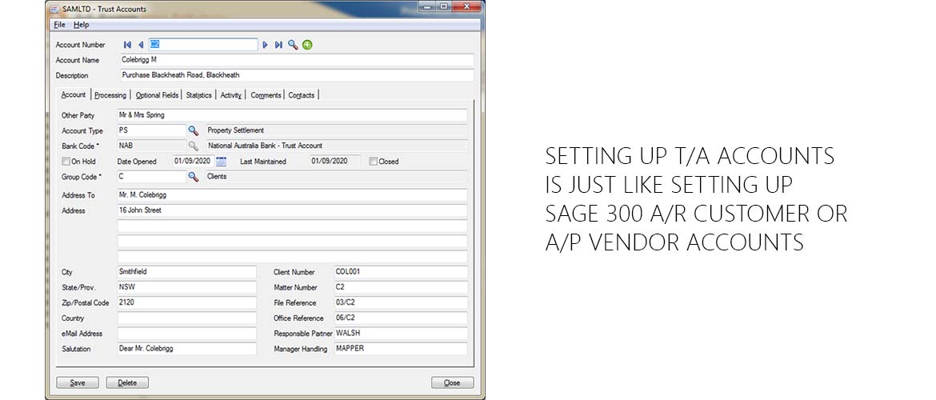Tick the On Hold checkbox
The height and width of the screenshot is (400, 936).
click(66, 161)
